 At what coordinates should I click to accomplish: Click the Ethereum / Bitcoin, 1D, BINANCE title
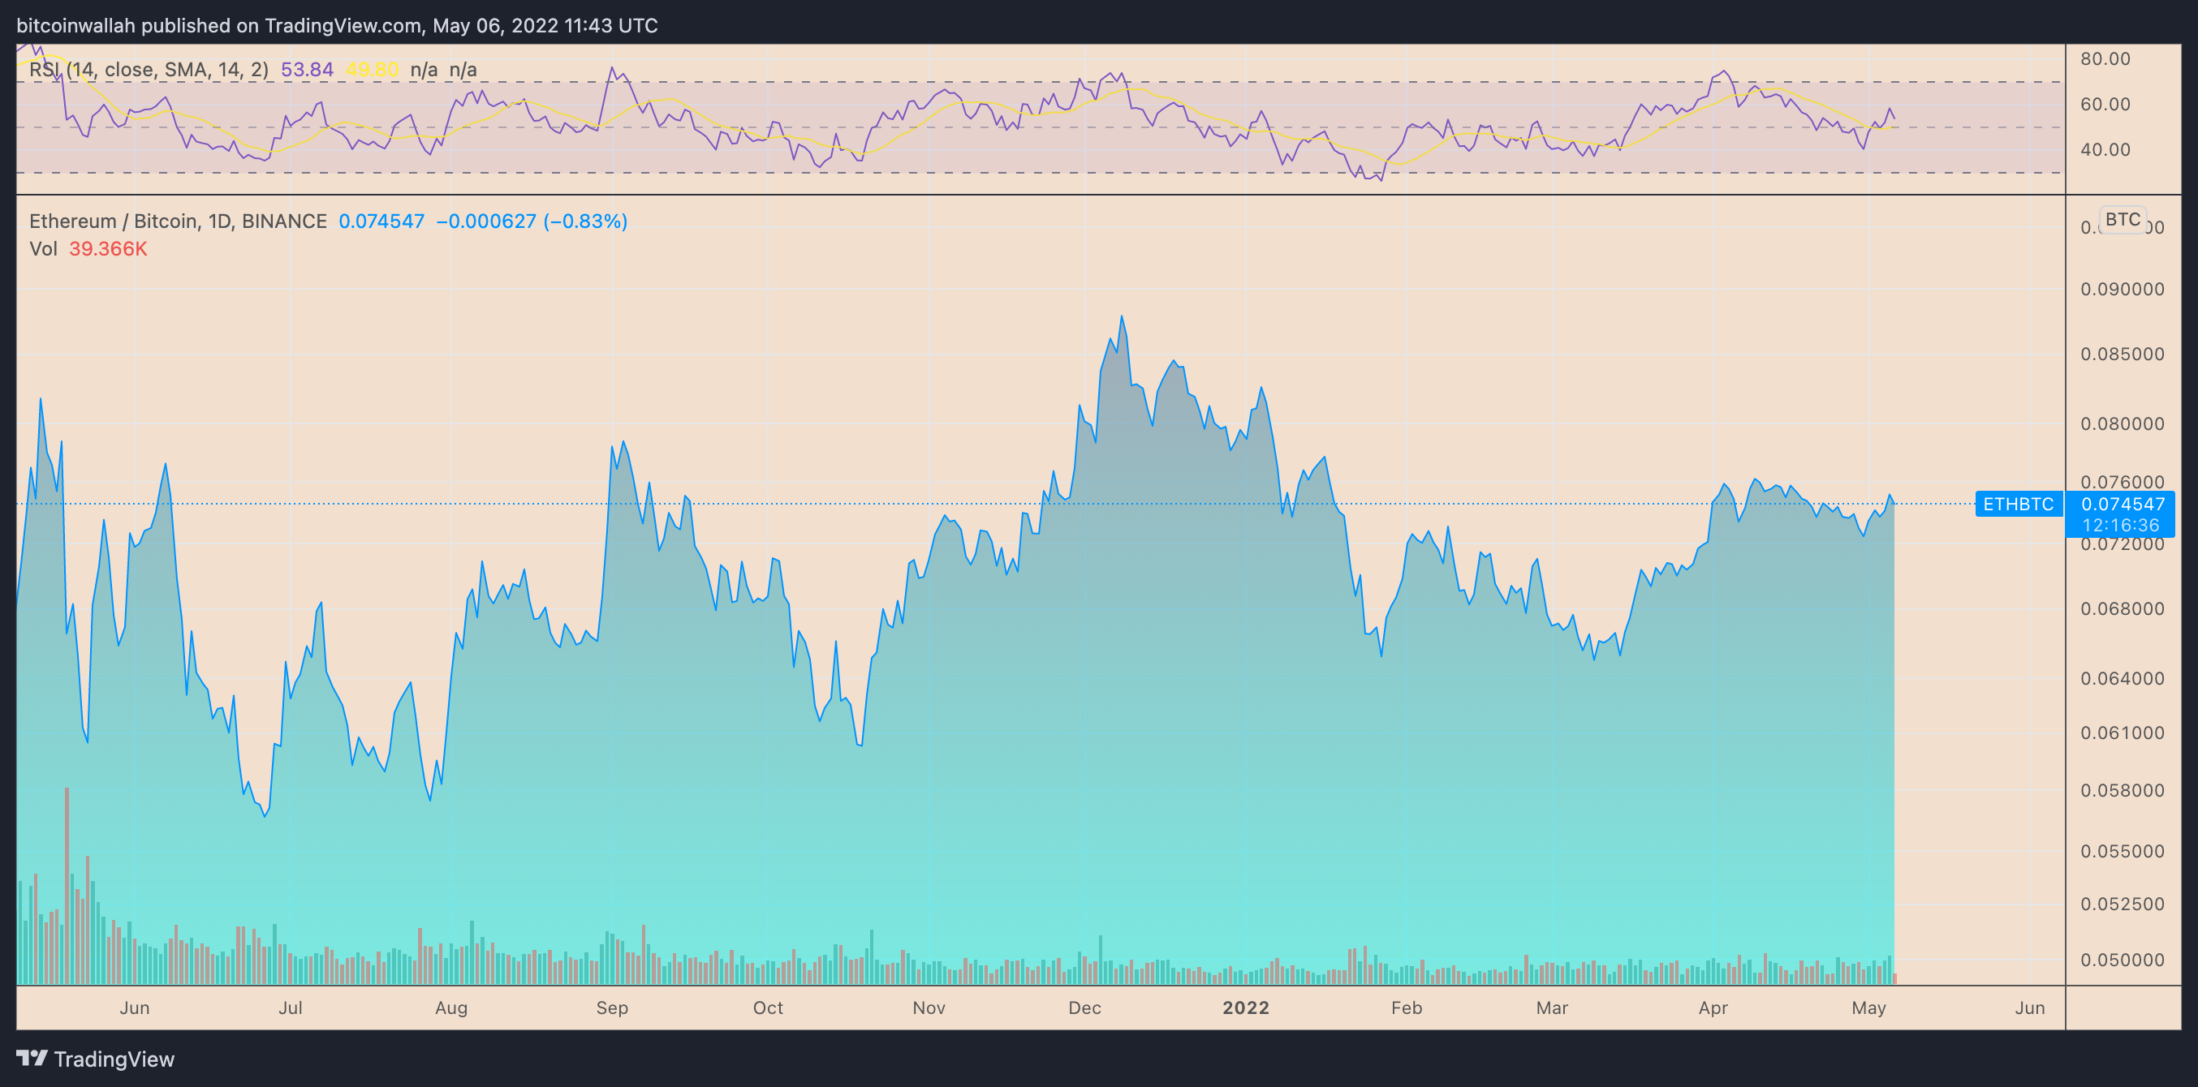click(179, 221)
